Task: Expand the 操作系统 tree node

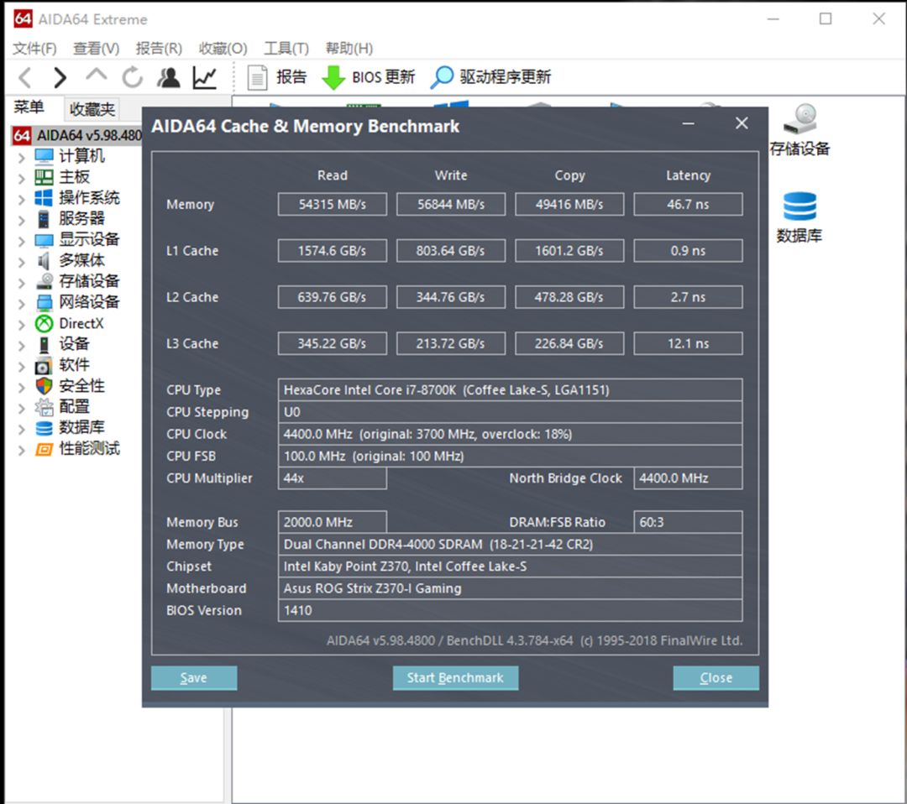Action: (21, 199)
